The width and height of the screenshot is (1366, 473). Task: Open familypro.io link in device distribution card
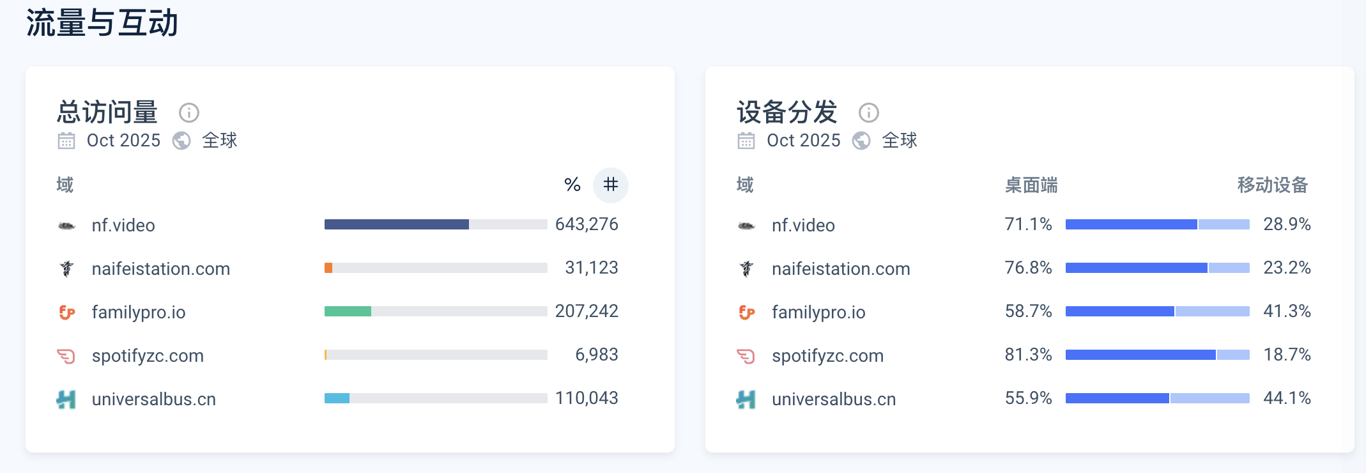click(x=818, y=312)
